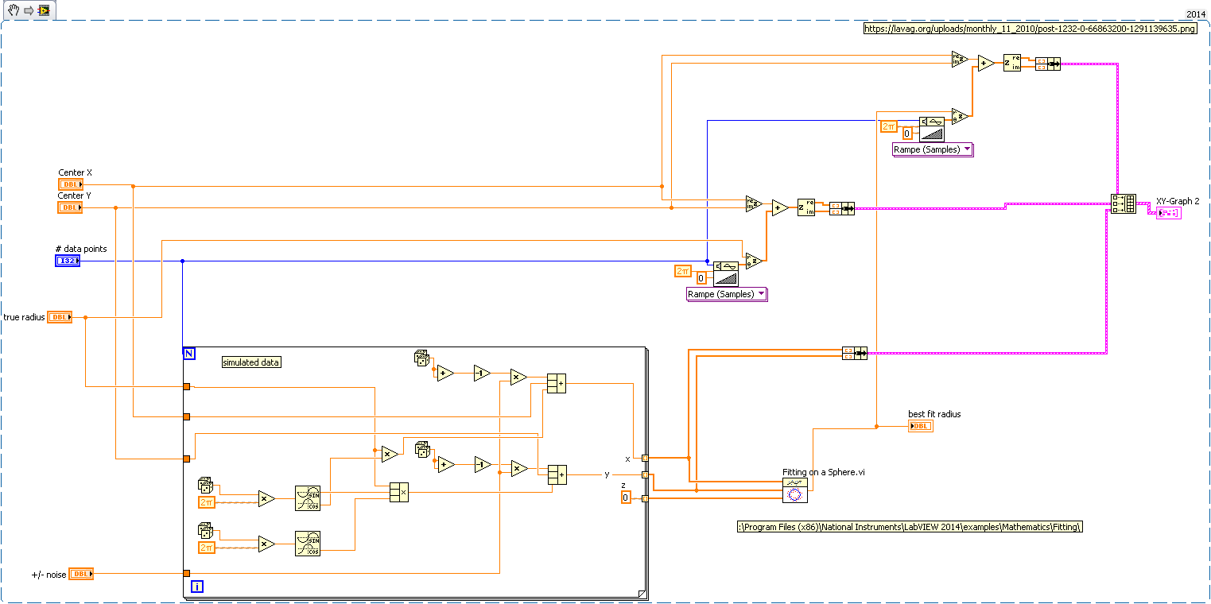Click the compound add node wired to x
Image resolution: width=1211 pixels, height=604 pixels.
[557, 385]
